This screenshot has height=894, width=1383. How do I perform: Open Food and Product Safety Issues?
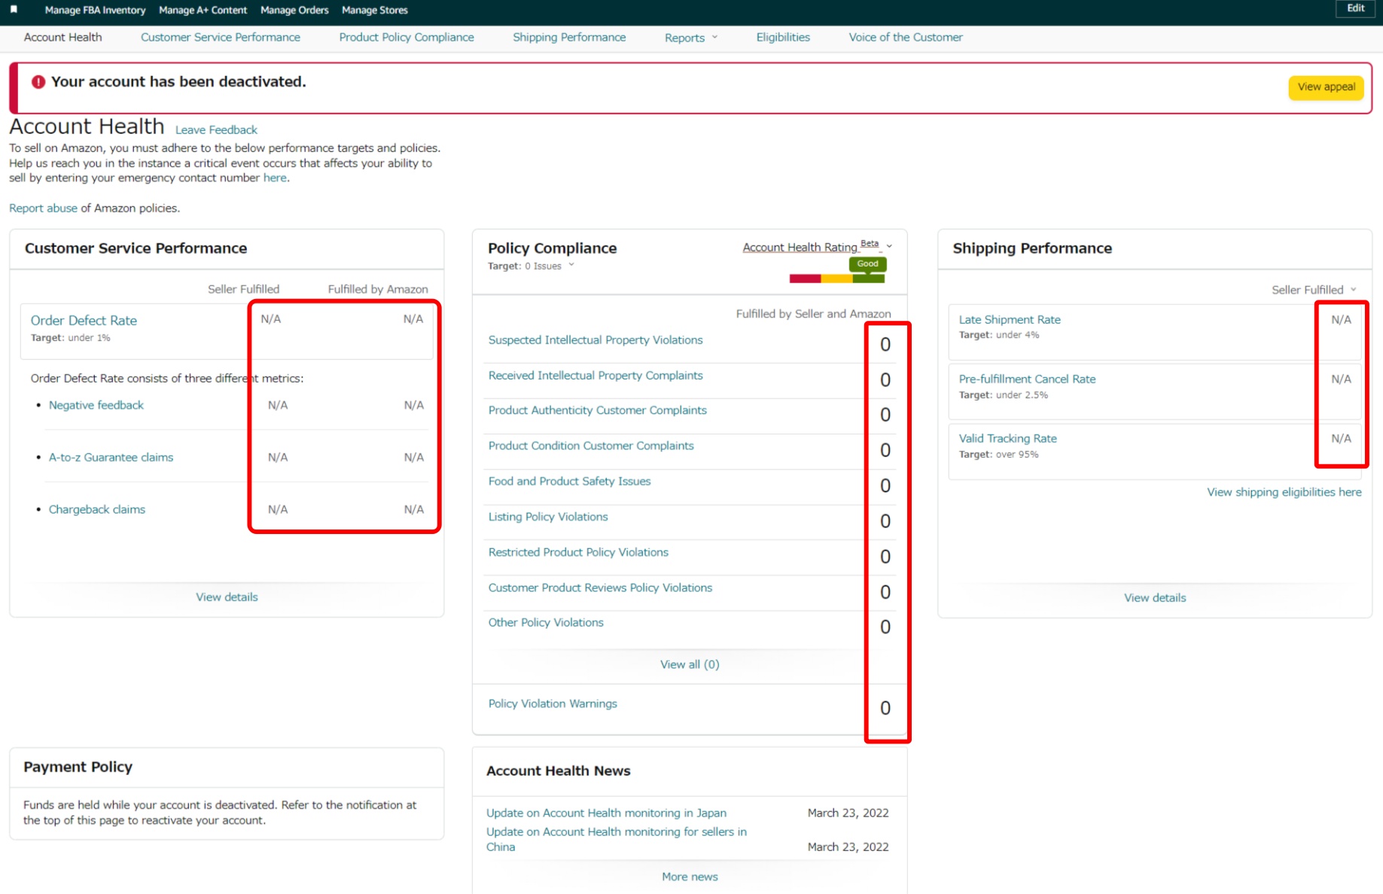[x=569, y=481]
